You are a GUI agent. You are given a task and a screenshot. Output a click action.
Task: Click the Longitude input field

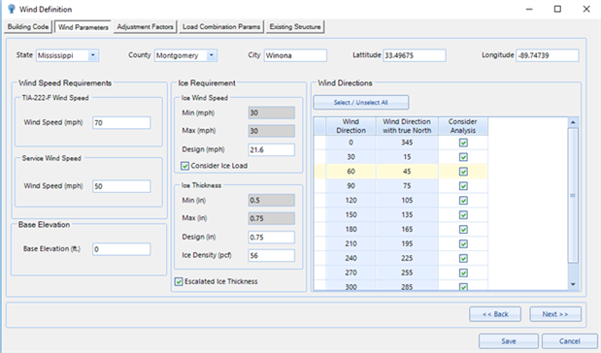coord(548,55)
